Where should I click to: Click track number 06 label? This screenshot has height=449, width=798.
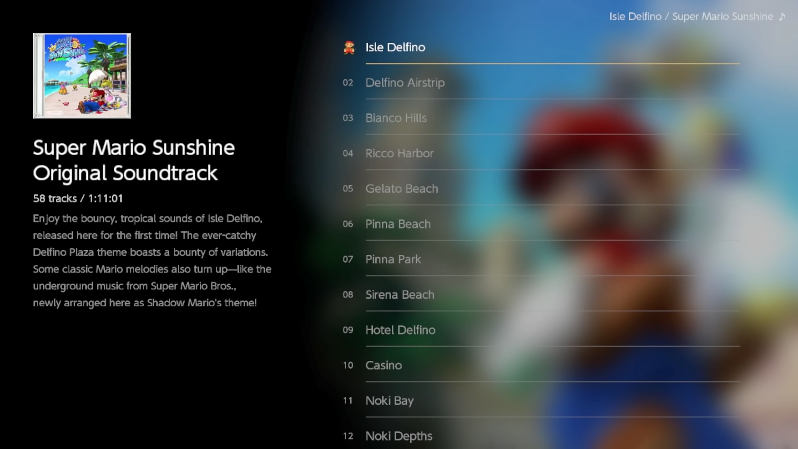click(x=348, y=224)
